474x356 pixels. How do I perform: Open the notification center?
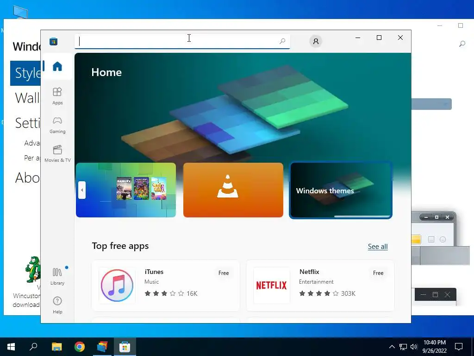point(459,347)
